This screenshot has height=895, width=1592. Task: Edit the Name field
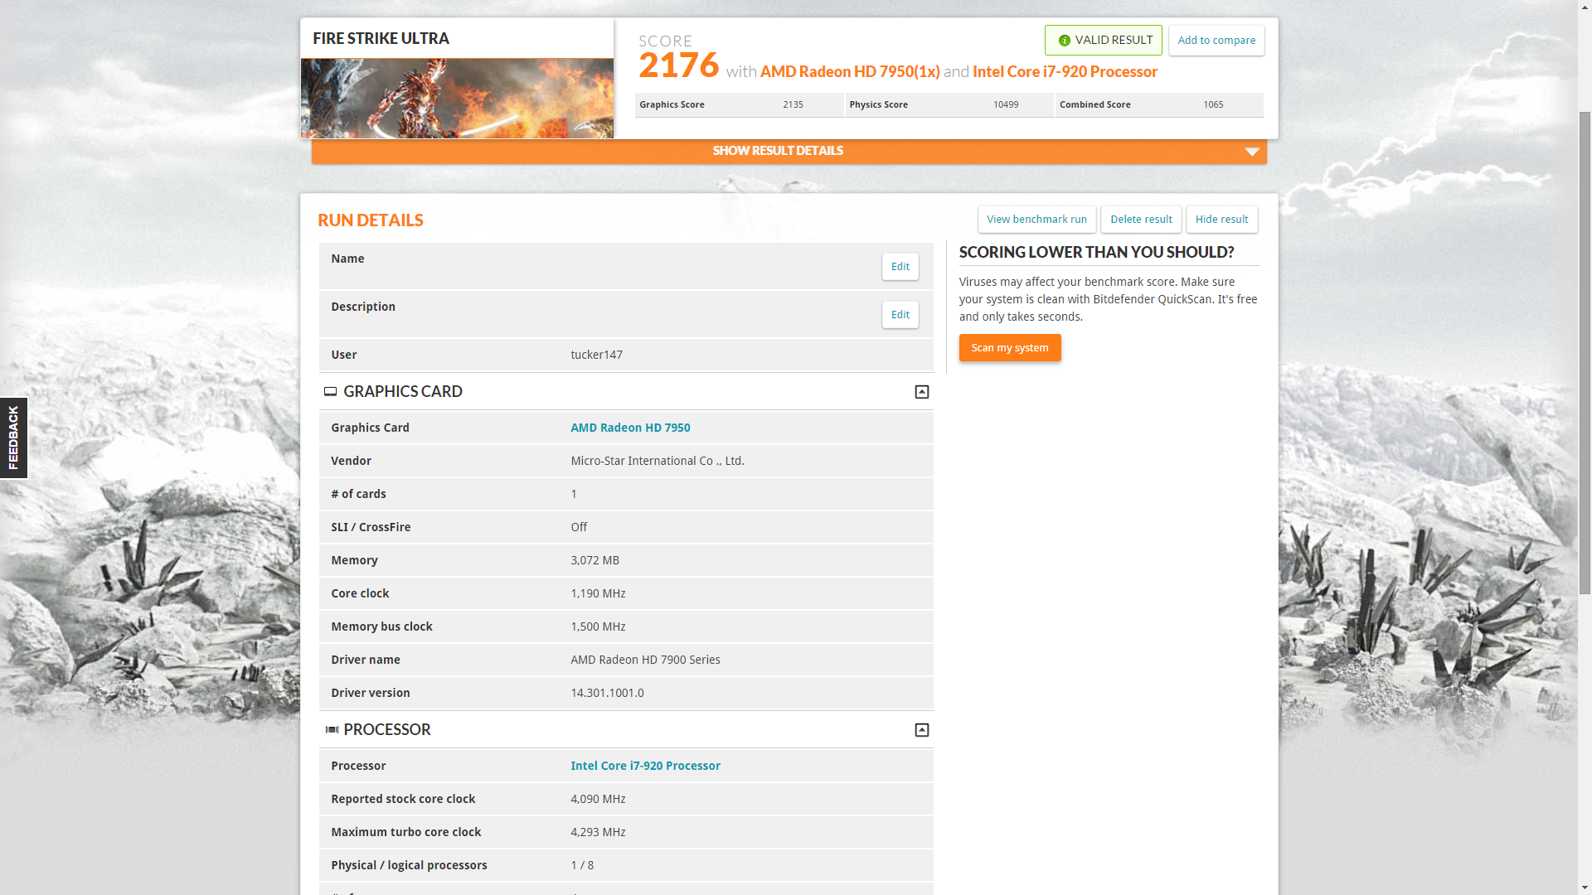click(x=900, y=267)
